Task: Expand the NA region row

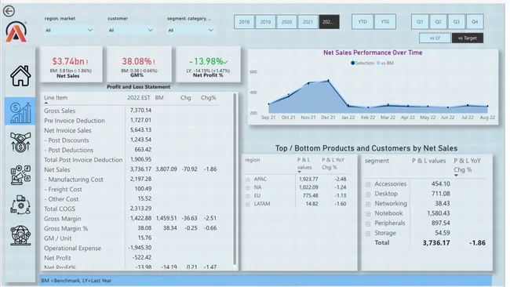Action: pos(248,187)
